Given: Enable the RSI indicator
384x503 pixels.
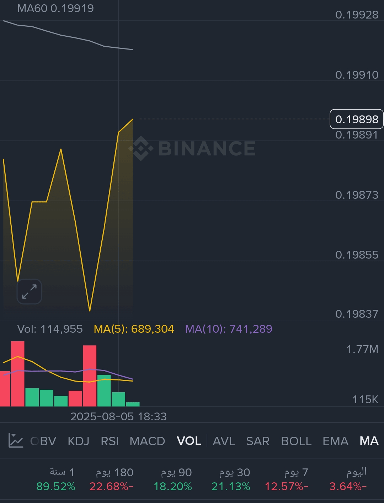Looking at the screenshot, I should coord(110,441).
